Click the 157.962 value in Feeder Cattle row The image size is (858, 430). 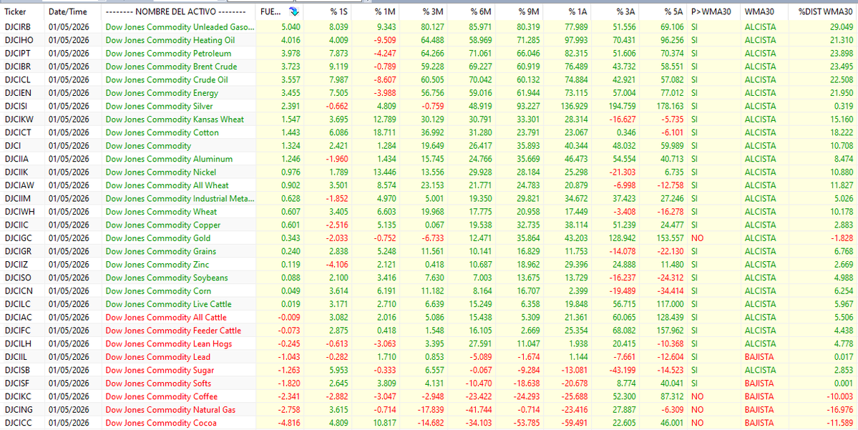(671, 331)
